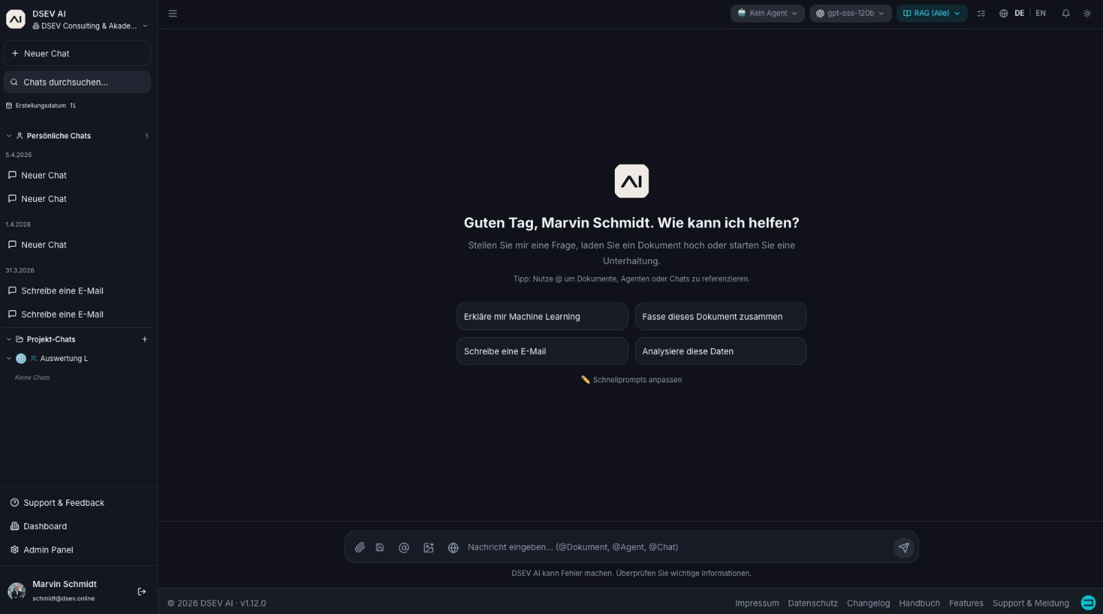The image size is (1103, 614).
Task: Collapse the Projekt-Chats section
Action: [9, 339]
